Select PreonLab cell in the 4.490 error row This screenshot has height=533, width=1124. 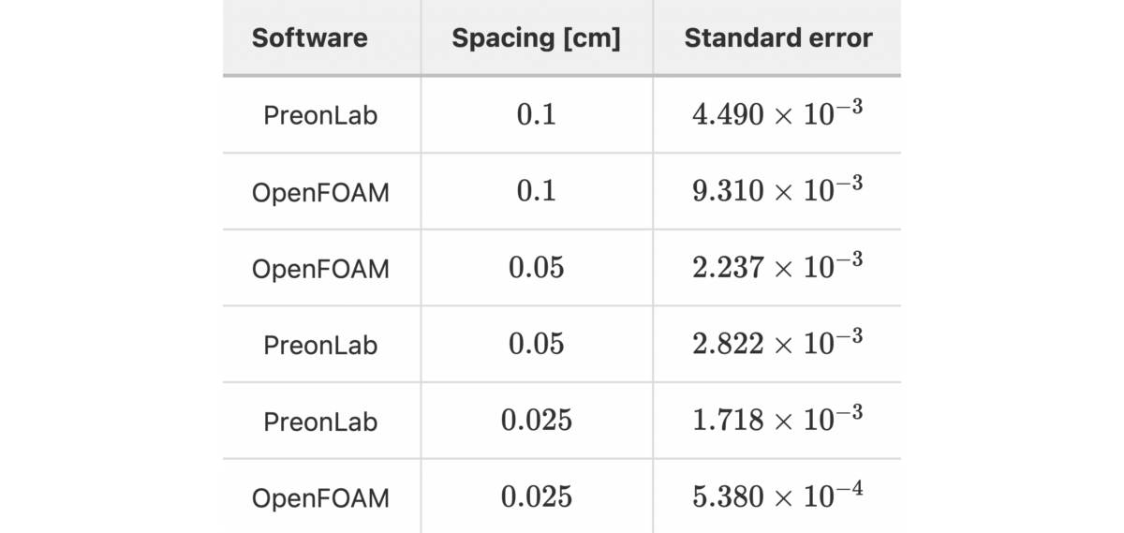point(320,115)
